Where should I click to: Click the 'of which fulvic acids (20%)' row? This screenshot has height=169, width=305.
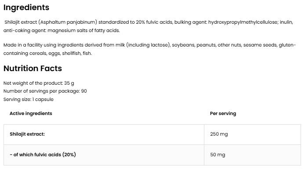click(x=152, y=155)
